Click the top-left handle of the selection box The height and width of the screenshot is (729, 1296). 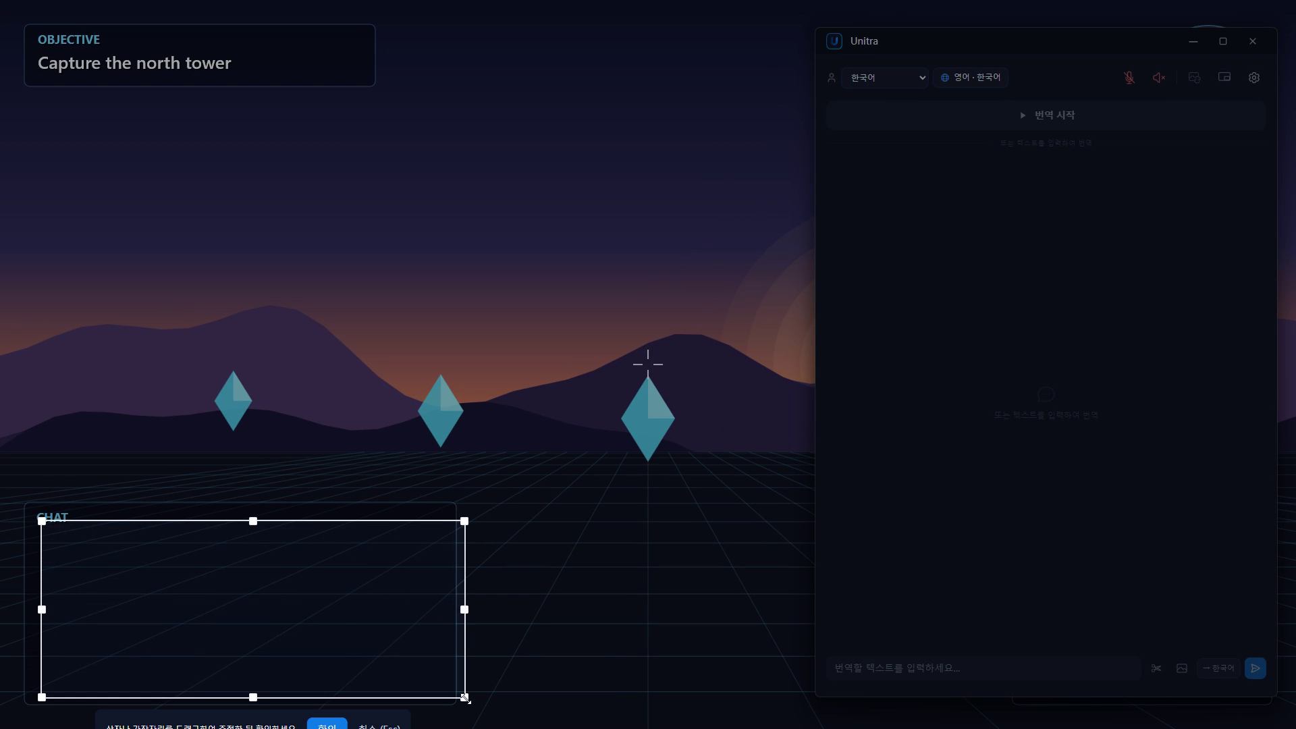click(x=42, y=521)
